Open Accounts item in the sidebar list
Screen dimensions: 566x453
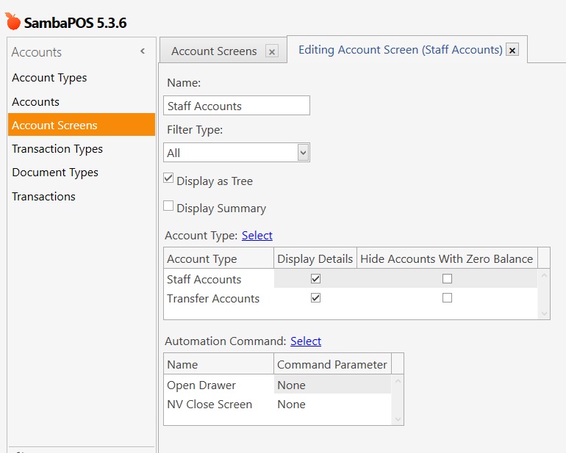coord(35,102)
